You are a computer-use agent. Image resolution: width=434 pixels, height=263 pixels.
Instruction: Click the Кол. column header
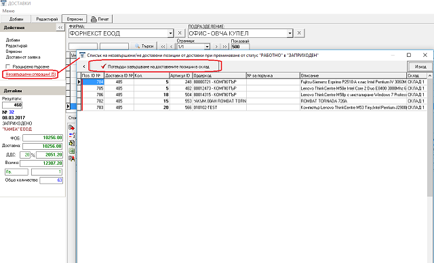(x=152, y=75)
